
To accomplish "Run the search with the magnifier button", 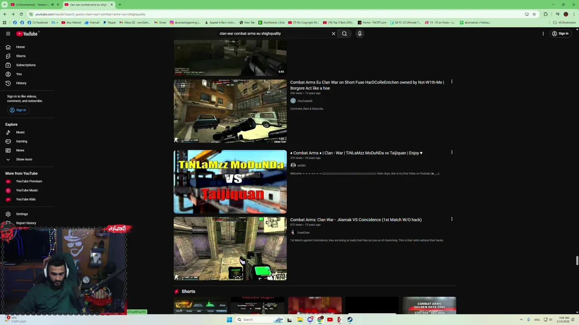I will click(344, 33).
